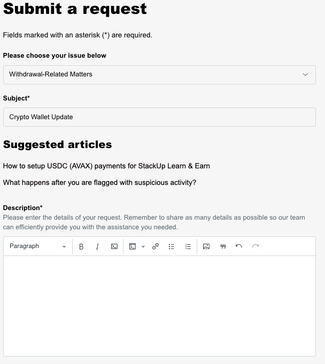The height and width of the screenshot is (364, 325).
Task: Expand the issue type dropdown chevron
Action: (x=305, y=74)
